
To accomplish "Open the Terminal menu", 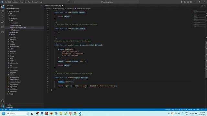I will coord(35,2).
